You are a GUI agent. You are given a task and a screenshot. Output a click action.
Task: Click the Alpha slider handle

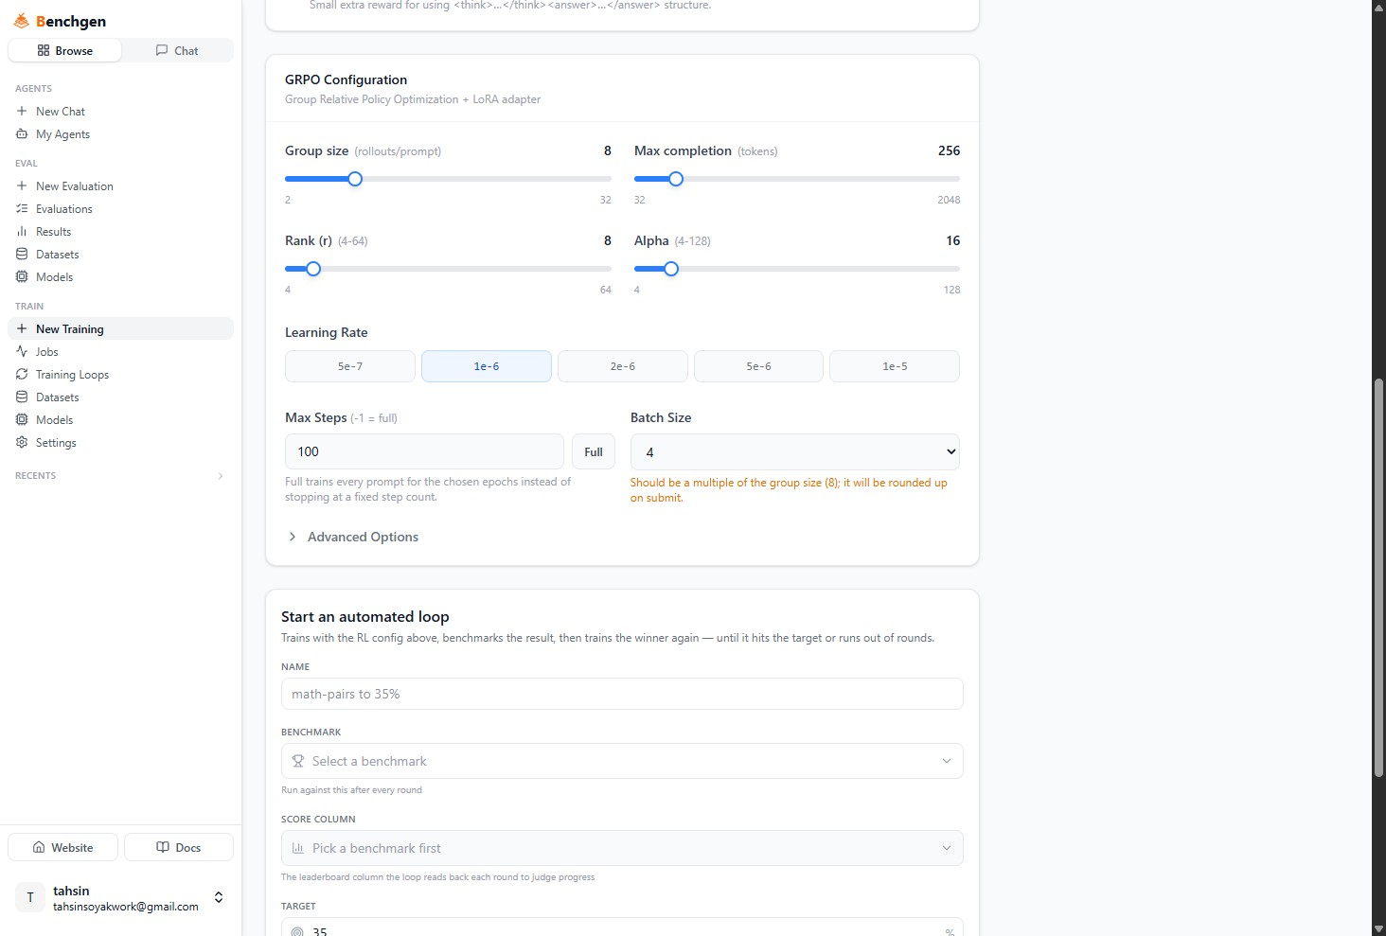tap(671, 269)
